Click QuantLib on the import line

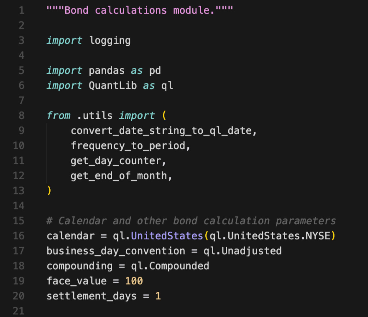click(113, 86)
